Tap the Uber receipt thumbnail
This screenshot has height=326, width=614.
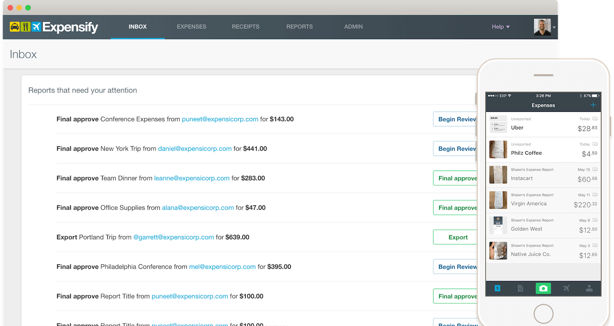pos(498,124)
